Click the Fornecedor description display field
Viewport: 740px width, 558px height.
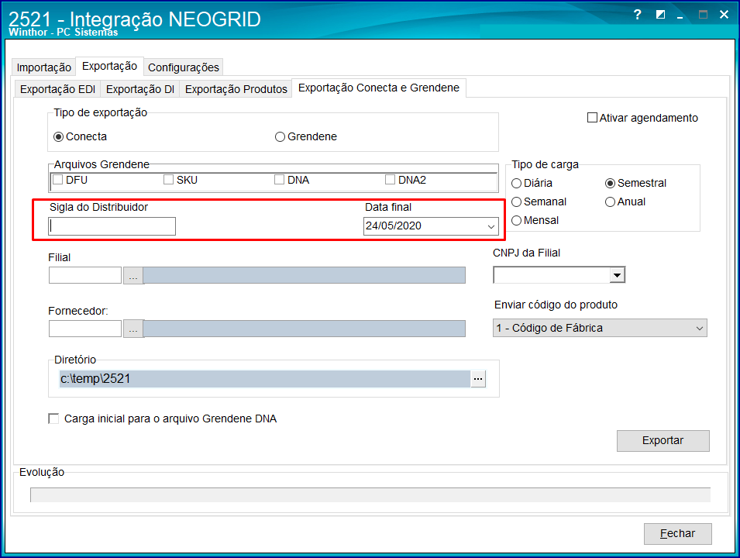pyautogui.click(x=305, y=329)
